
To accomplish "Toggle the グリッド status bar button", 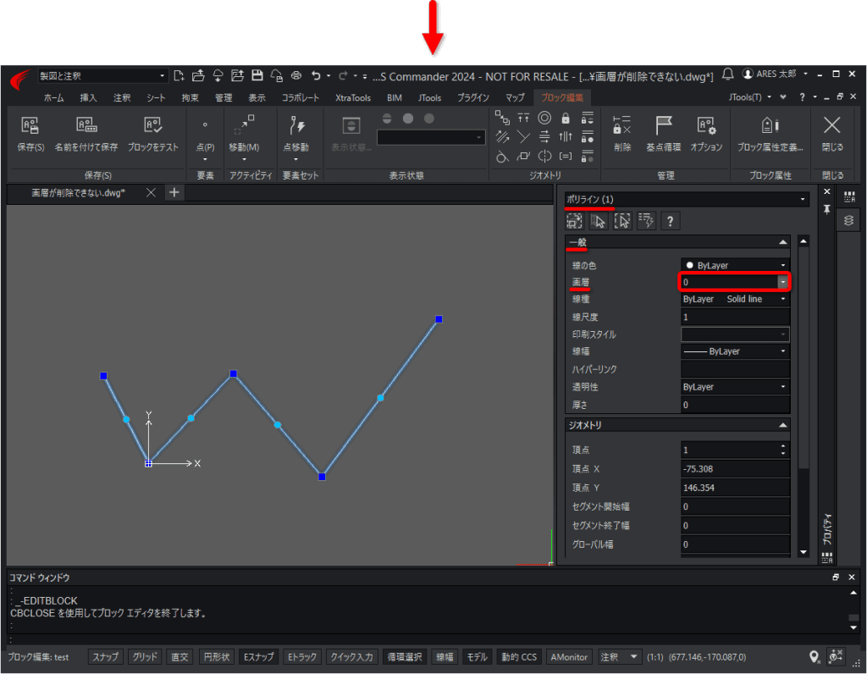I will point(145,657).
